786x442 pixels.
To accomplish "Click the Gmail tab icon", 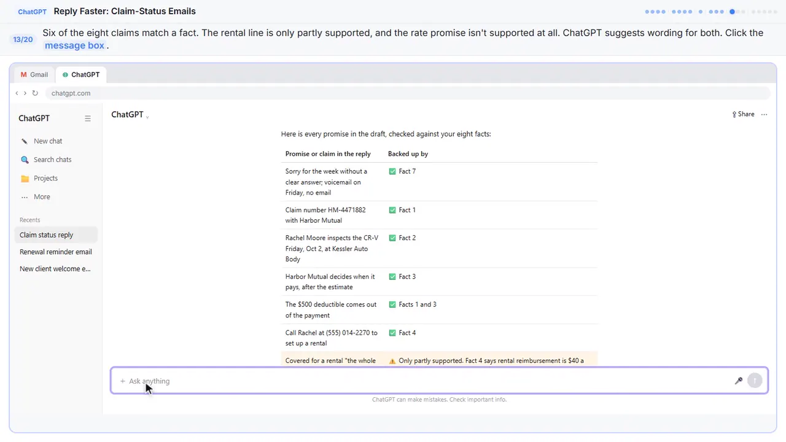I will tap(24, 74).
